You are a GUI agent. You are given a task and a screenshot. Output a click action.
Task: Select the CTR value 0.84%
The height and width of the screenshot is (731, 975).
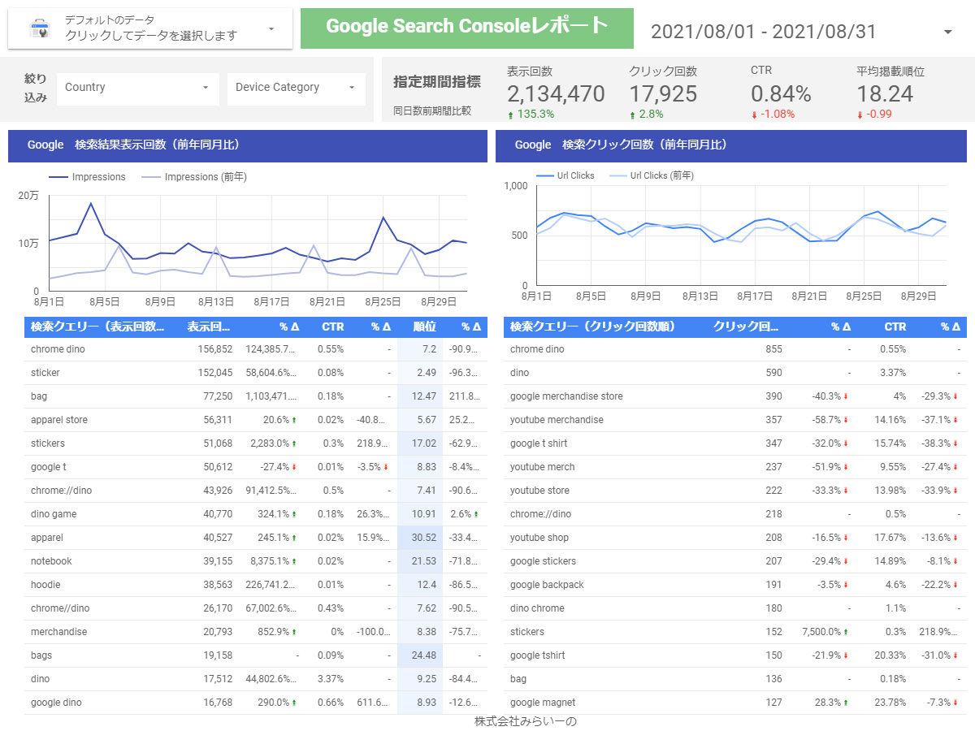click(x=781, y=93)
